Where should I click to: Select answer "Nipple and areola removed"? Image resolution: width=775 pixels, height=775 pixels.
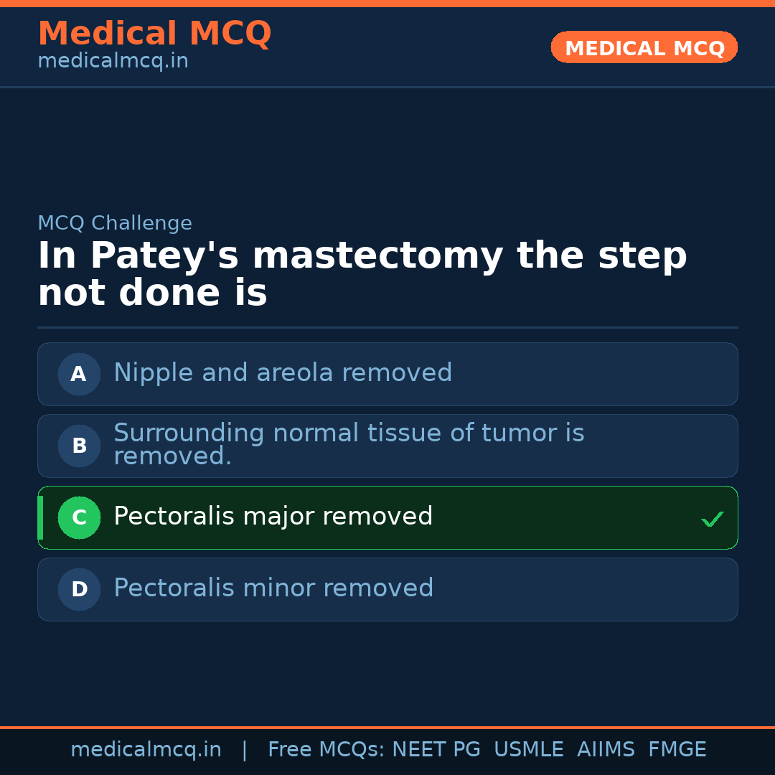coord(283,373)
